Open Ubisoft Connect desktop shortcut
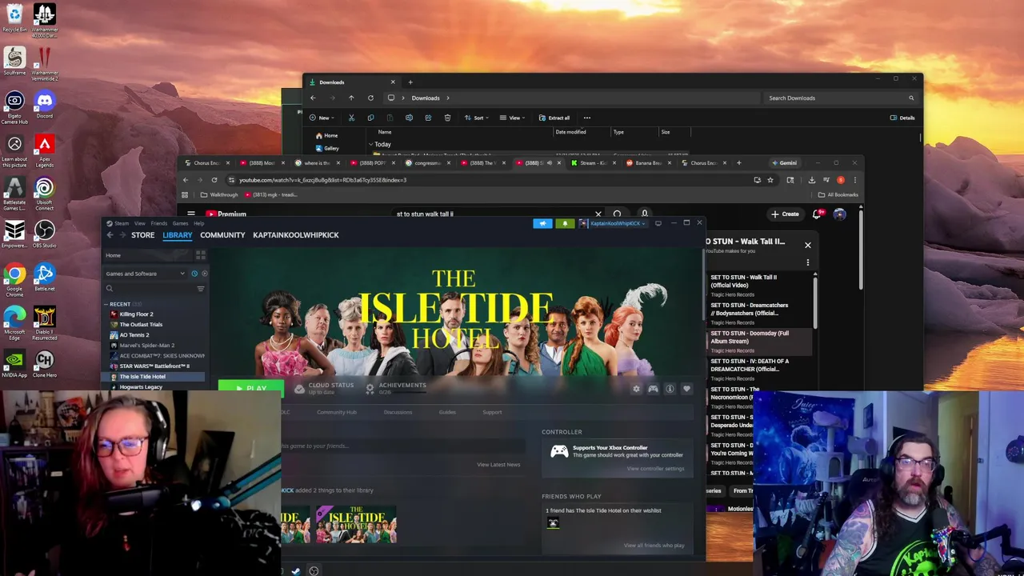 tap(44, 194)
